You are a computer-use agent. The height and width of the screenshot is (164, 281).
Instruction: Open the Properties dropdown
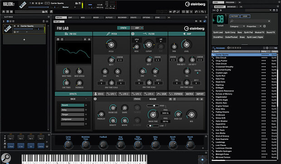[x=254, y=26]
